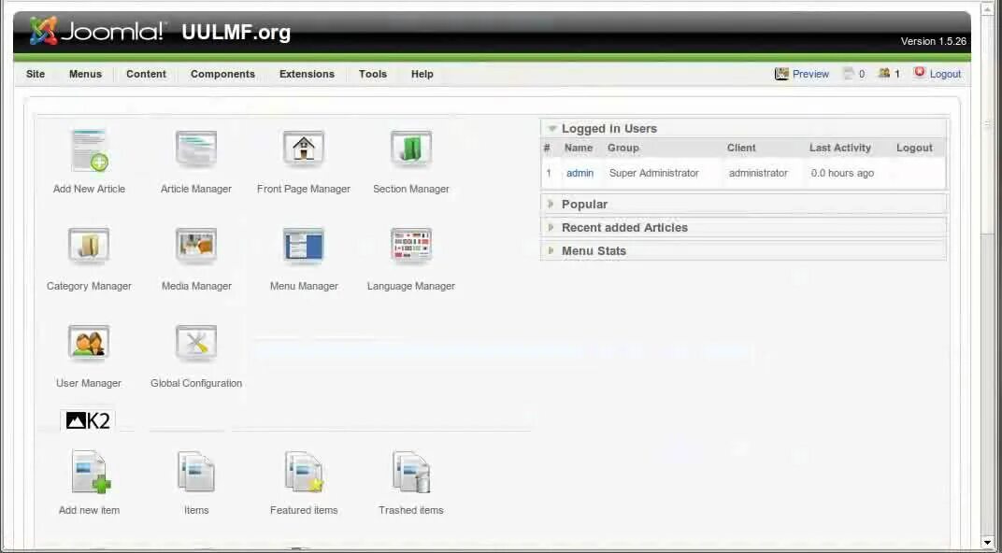
Task: Expand the Recent added Articles panel
Action: (x=743, y=227)
